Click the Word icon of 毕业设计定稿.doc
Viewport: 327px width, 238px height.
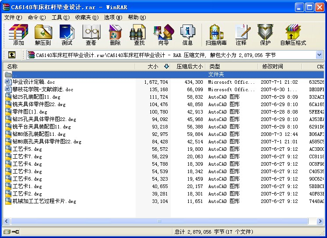click(8, 82)
